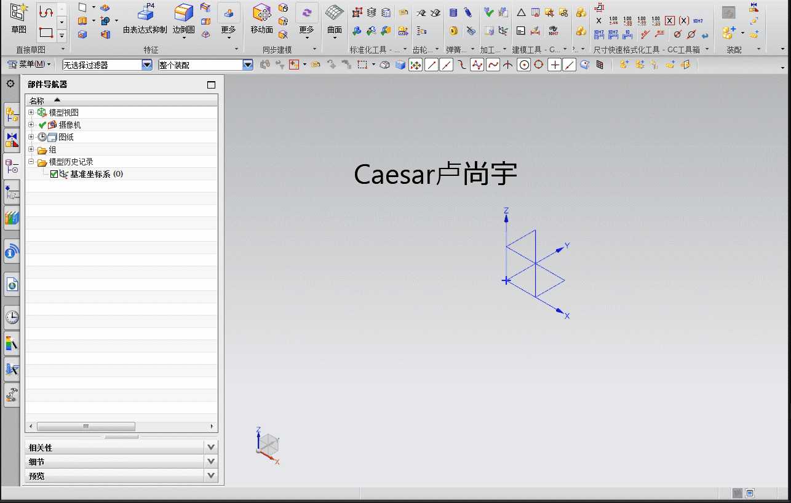
Task: Expand the 图纸 tree node
Action: (31, 137)
